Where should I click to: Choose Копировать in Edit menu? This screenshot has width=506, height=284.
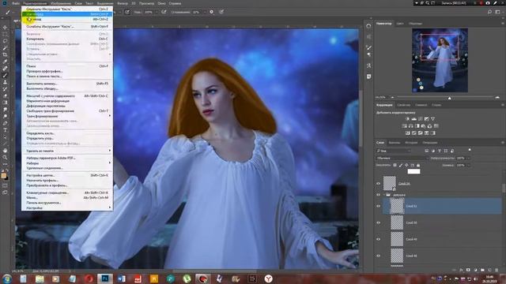67,39
